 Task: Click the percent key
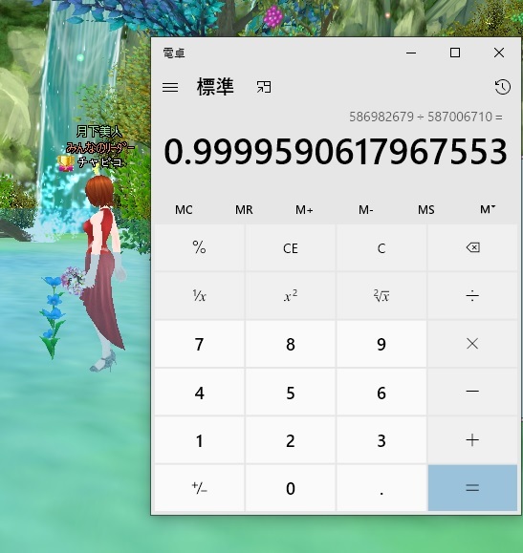[199, 248]
